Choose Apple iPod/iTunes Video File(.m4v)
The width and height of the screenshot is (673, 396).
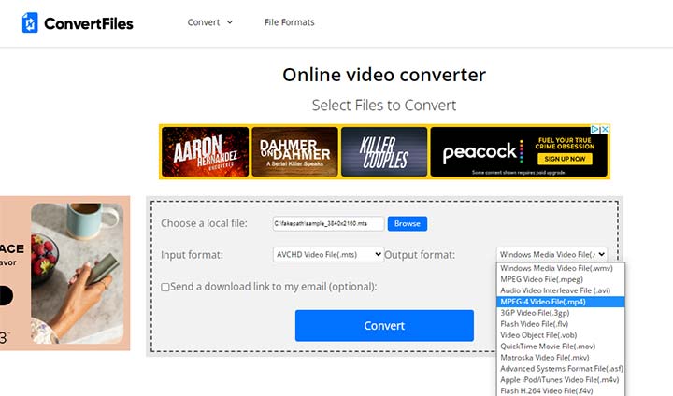pyautogui.click(x=561, y=380)
